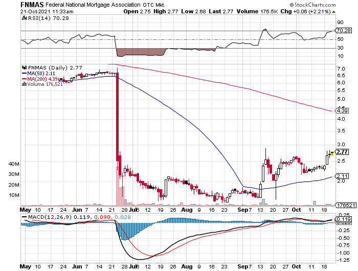Click the Jun label on upper date axis
Image resolution: width=358 pixels, height=271 pixels.
click(x=77, y=210)
